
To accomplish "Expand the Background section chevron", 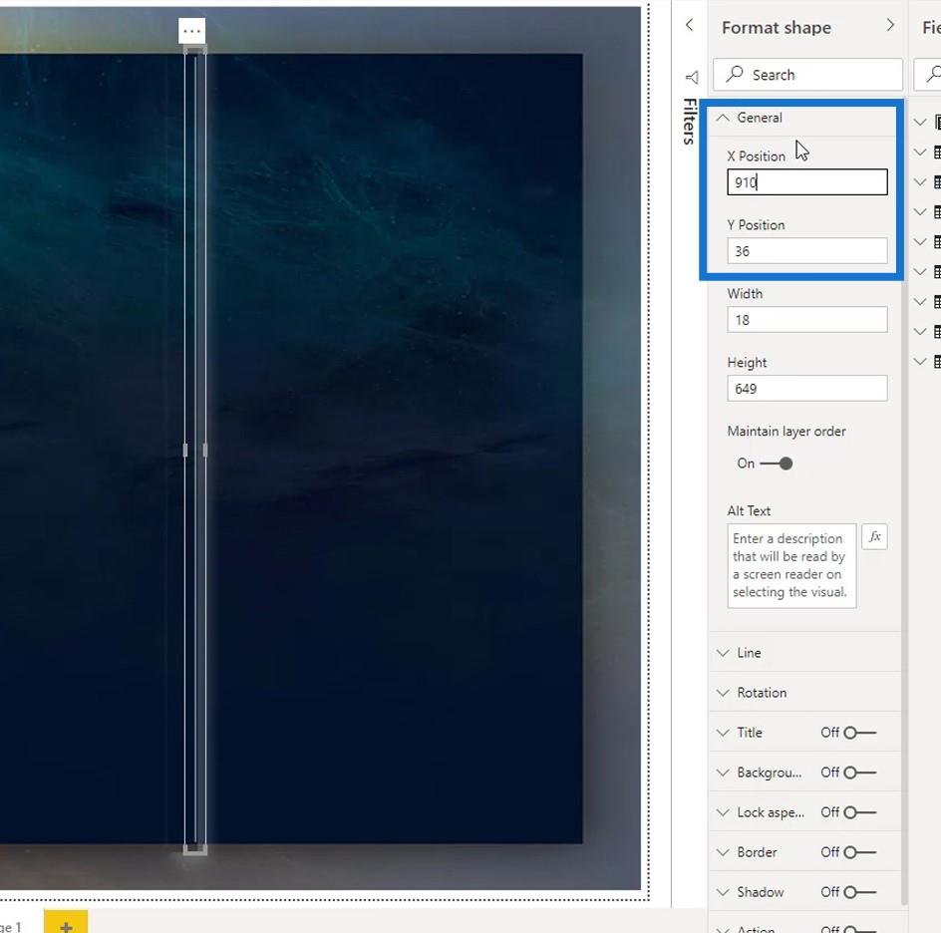I will coord(723,773).
